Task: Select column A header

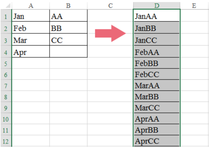Action: click(31, 6)
